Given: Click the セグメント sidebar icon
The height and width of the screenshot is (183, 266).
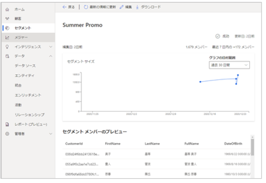Looking at the screenshot, I should pos(7,28).
